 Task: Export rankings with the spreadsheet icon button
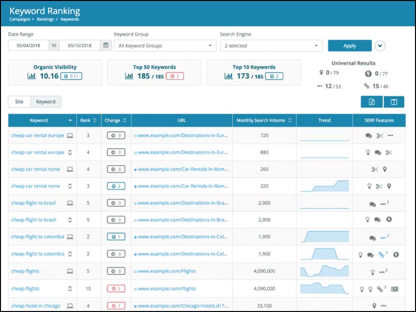tap(371, 102)
